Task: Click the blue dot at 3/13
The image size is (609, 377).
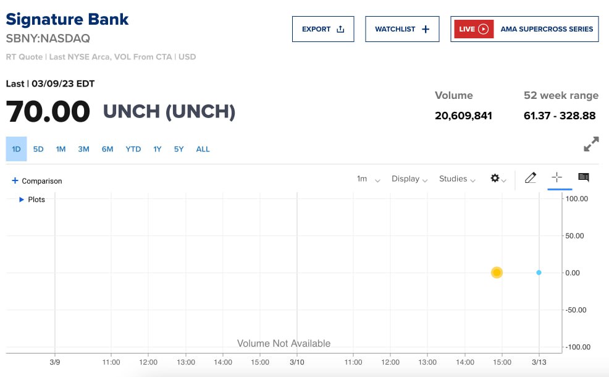Action: pyautogui.click(x=539, y=273)
